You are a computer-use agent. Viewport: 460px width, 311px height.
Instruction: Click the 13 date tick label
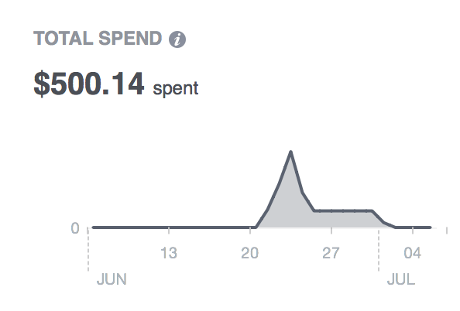coord(169,253)
